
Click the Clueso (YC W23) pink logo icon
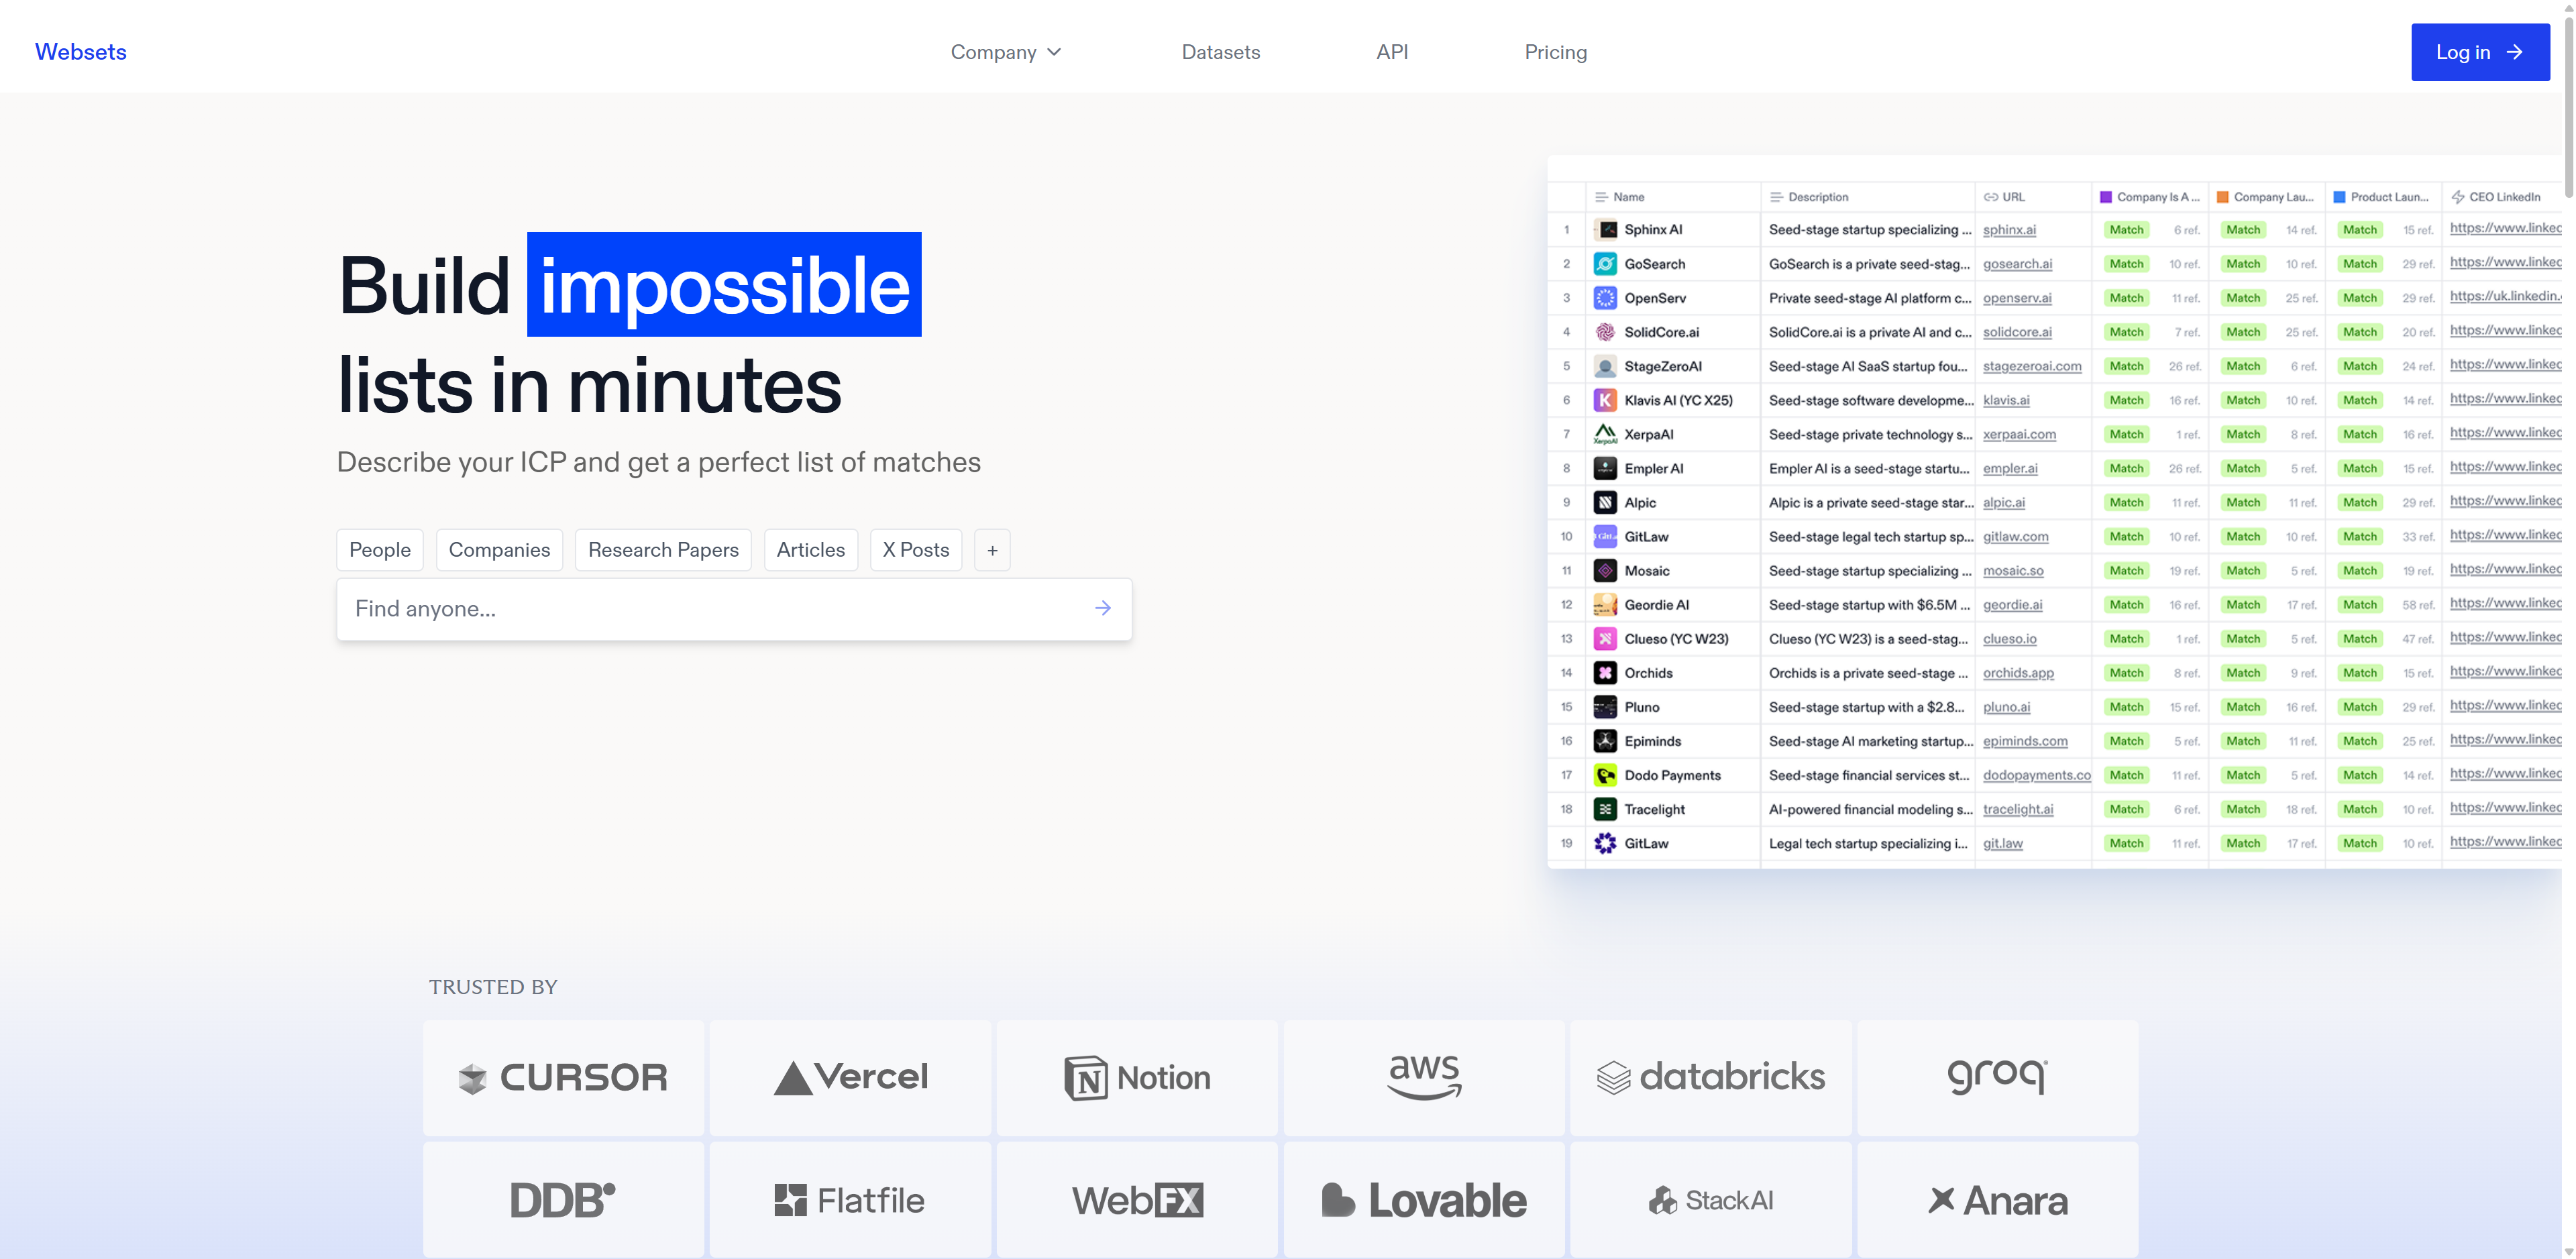coord(1605,639)
